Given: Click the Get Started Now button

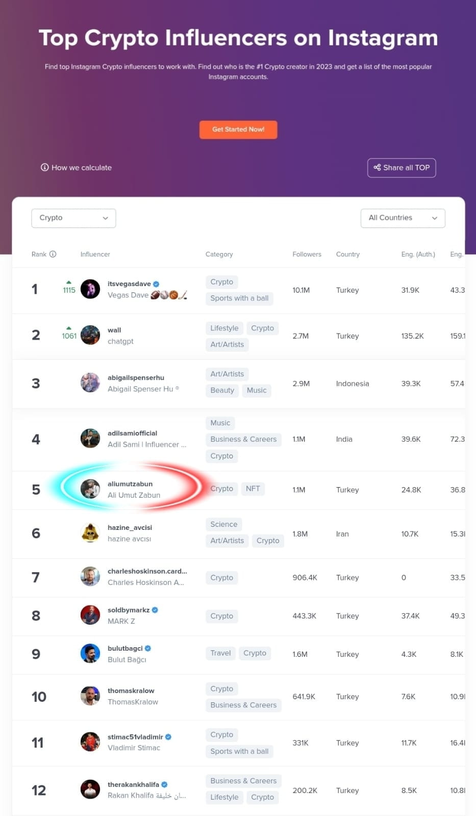Looking at the screenshot, I should click(x=238, y=130).
